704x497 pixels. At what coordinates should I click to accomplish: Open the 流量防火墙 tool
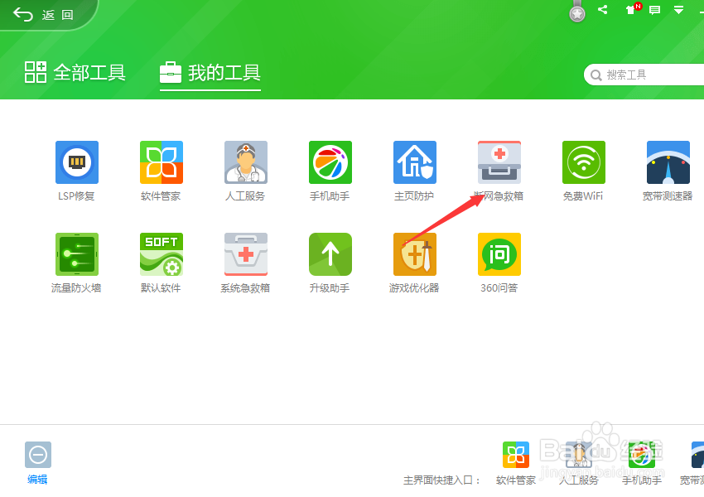(77, 254)
